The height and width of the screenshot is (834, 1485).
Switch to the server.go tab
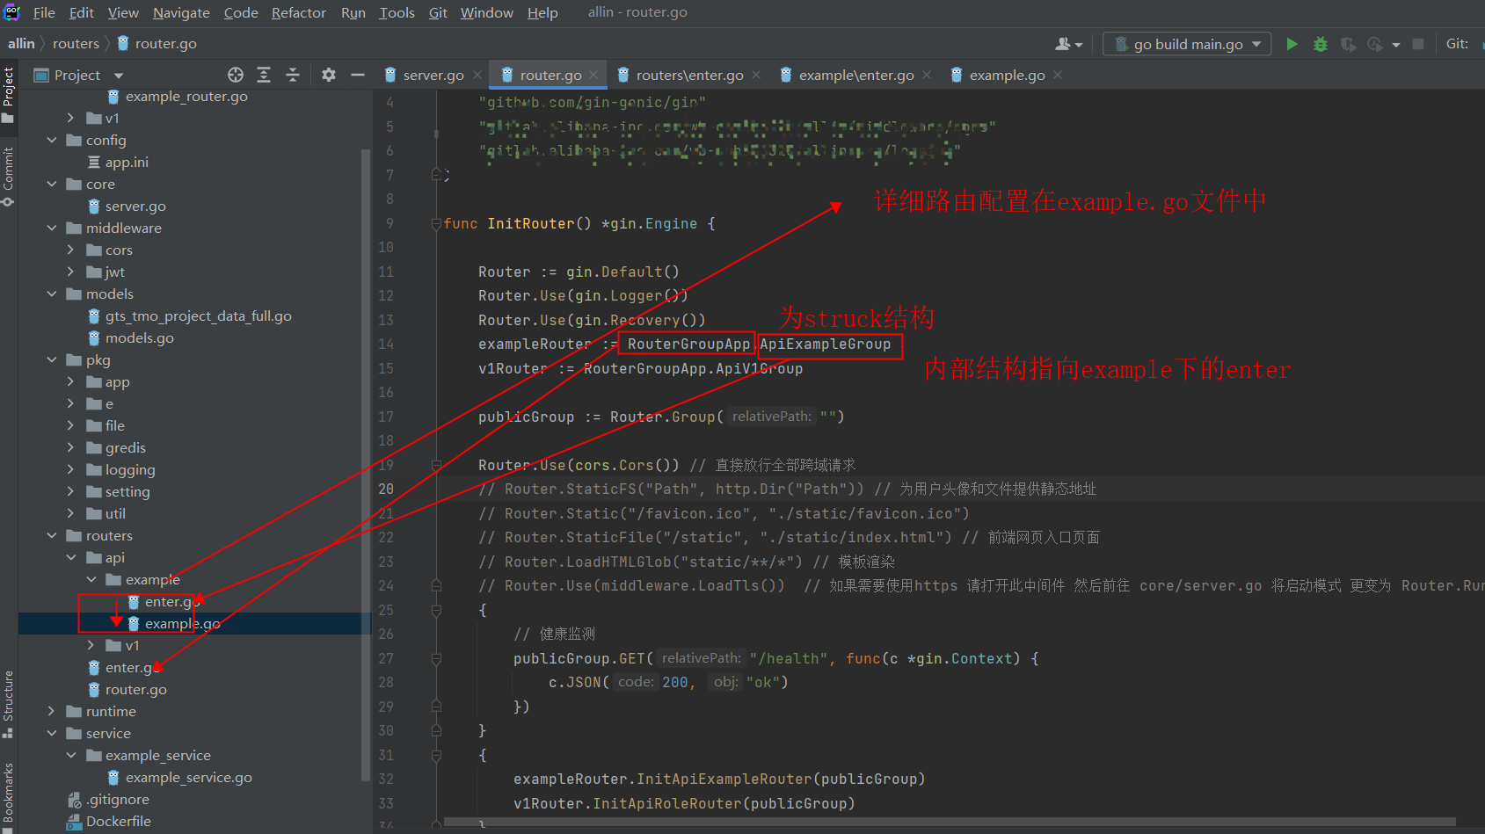click(433, 76)
